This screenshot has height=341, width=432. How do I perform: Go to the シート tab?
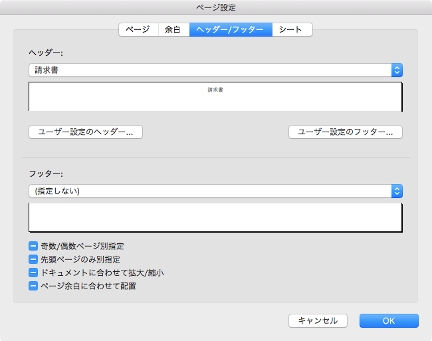pos(292,29)
